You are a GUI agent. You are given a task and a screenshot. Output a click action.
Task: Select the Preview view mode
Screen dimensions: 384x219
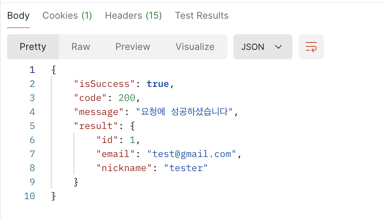click(x=133, y=47)
